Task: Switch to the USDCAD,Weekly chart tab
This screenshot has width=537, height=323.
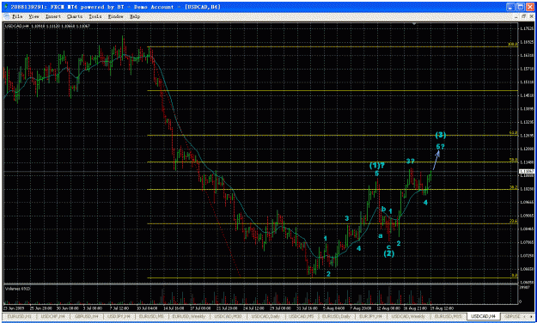Action: pos(408,316)
